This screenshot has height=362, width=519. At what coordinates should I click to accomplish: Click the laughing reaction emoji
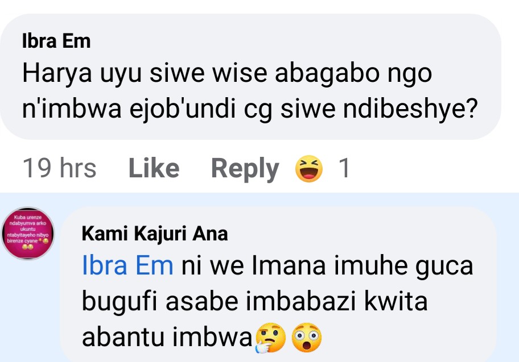click(309, 169)
